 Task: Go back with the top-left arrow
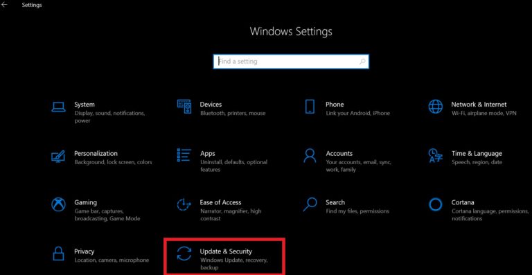tap(4, 5)
